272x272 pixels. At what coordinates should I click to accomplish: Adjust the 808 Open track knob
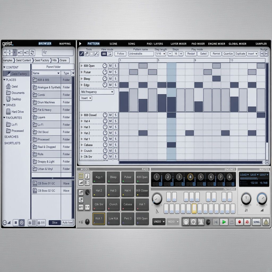(105, 66)
